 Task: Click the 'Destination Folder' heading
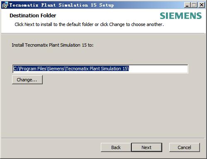(x=33, y=16)
